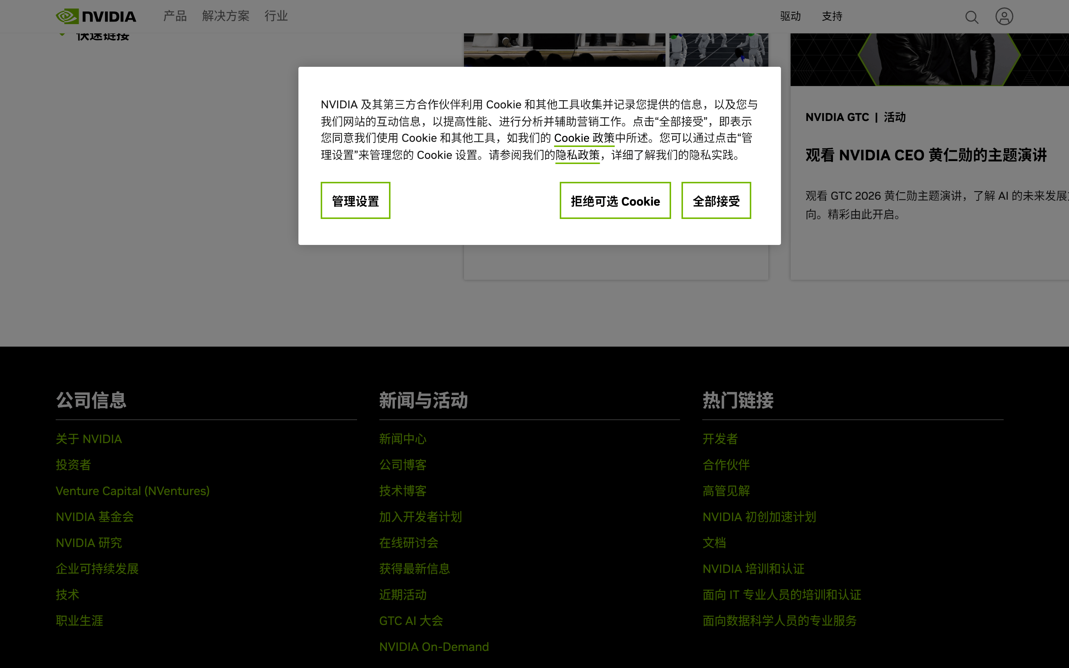Open the 获得最新信息 link

(414, 569)
